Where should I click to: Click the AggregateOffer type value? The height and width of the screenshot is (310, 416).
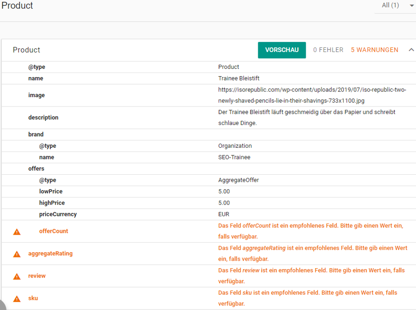pos(238,180)
